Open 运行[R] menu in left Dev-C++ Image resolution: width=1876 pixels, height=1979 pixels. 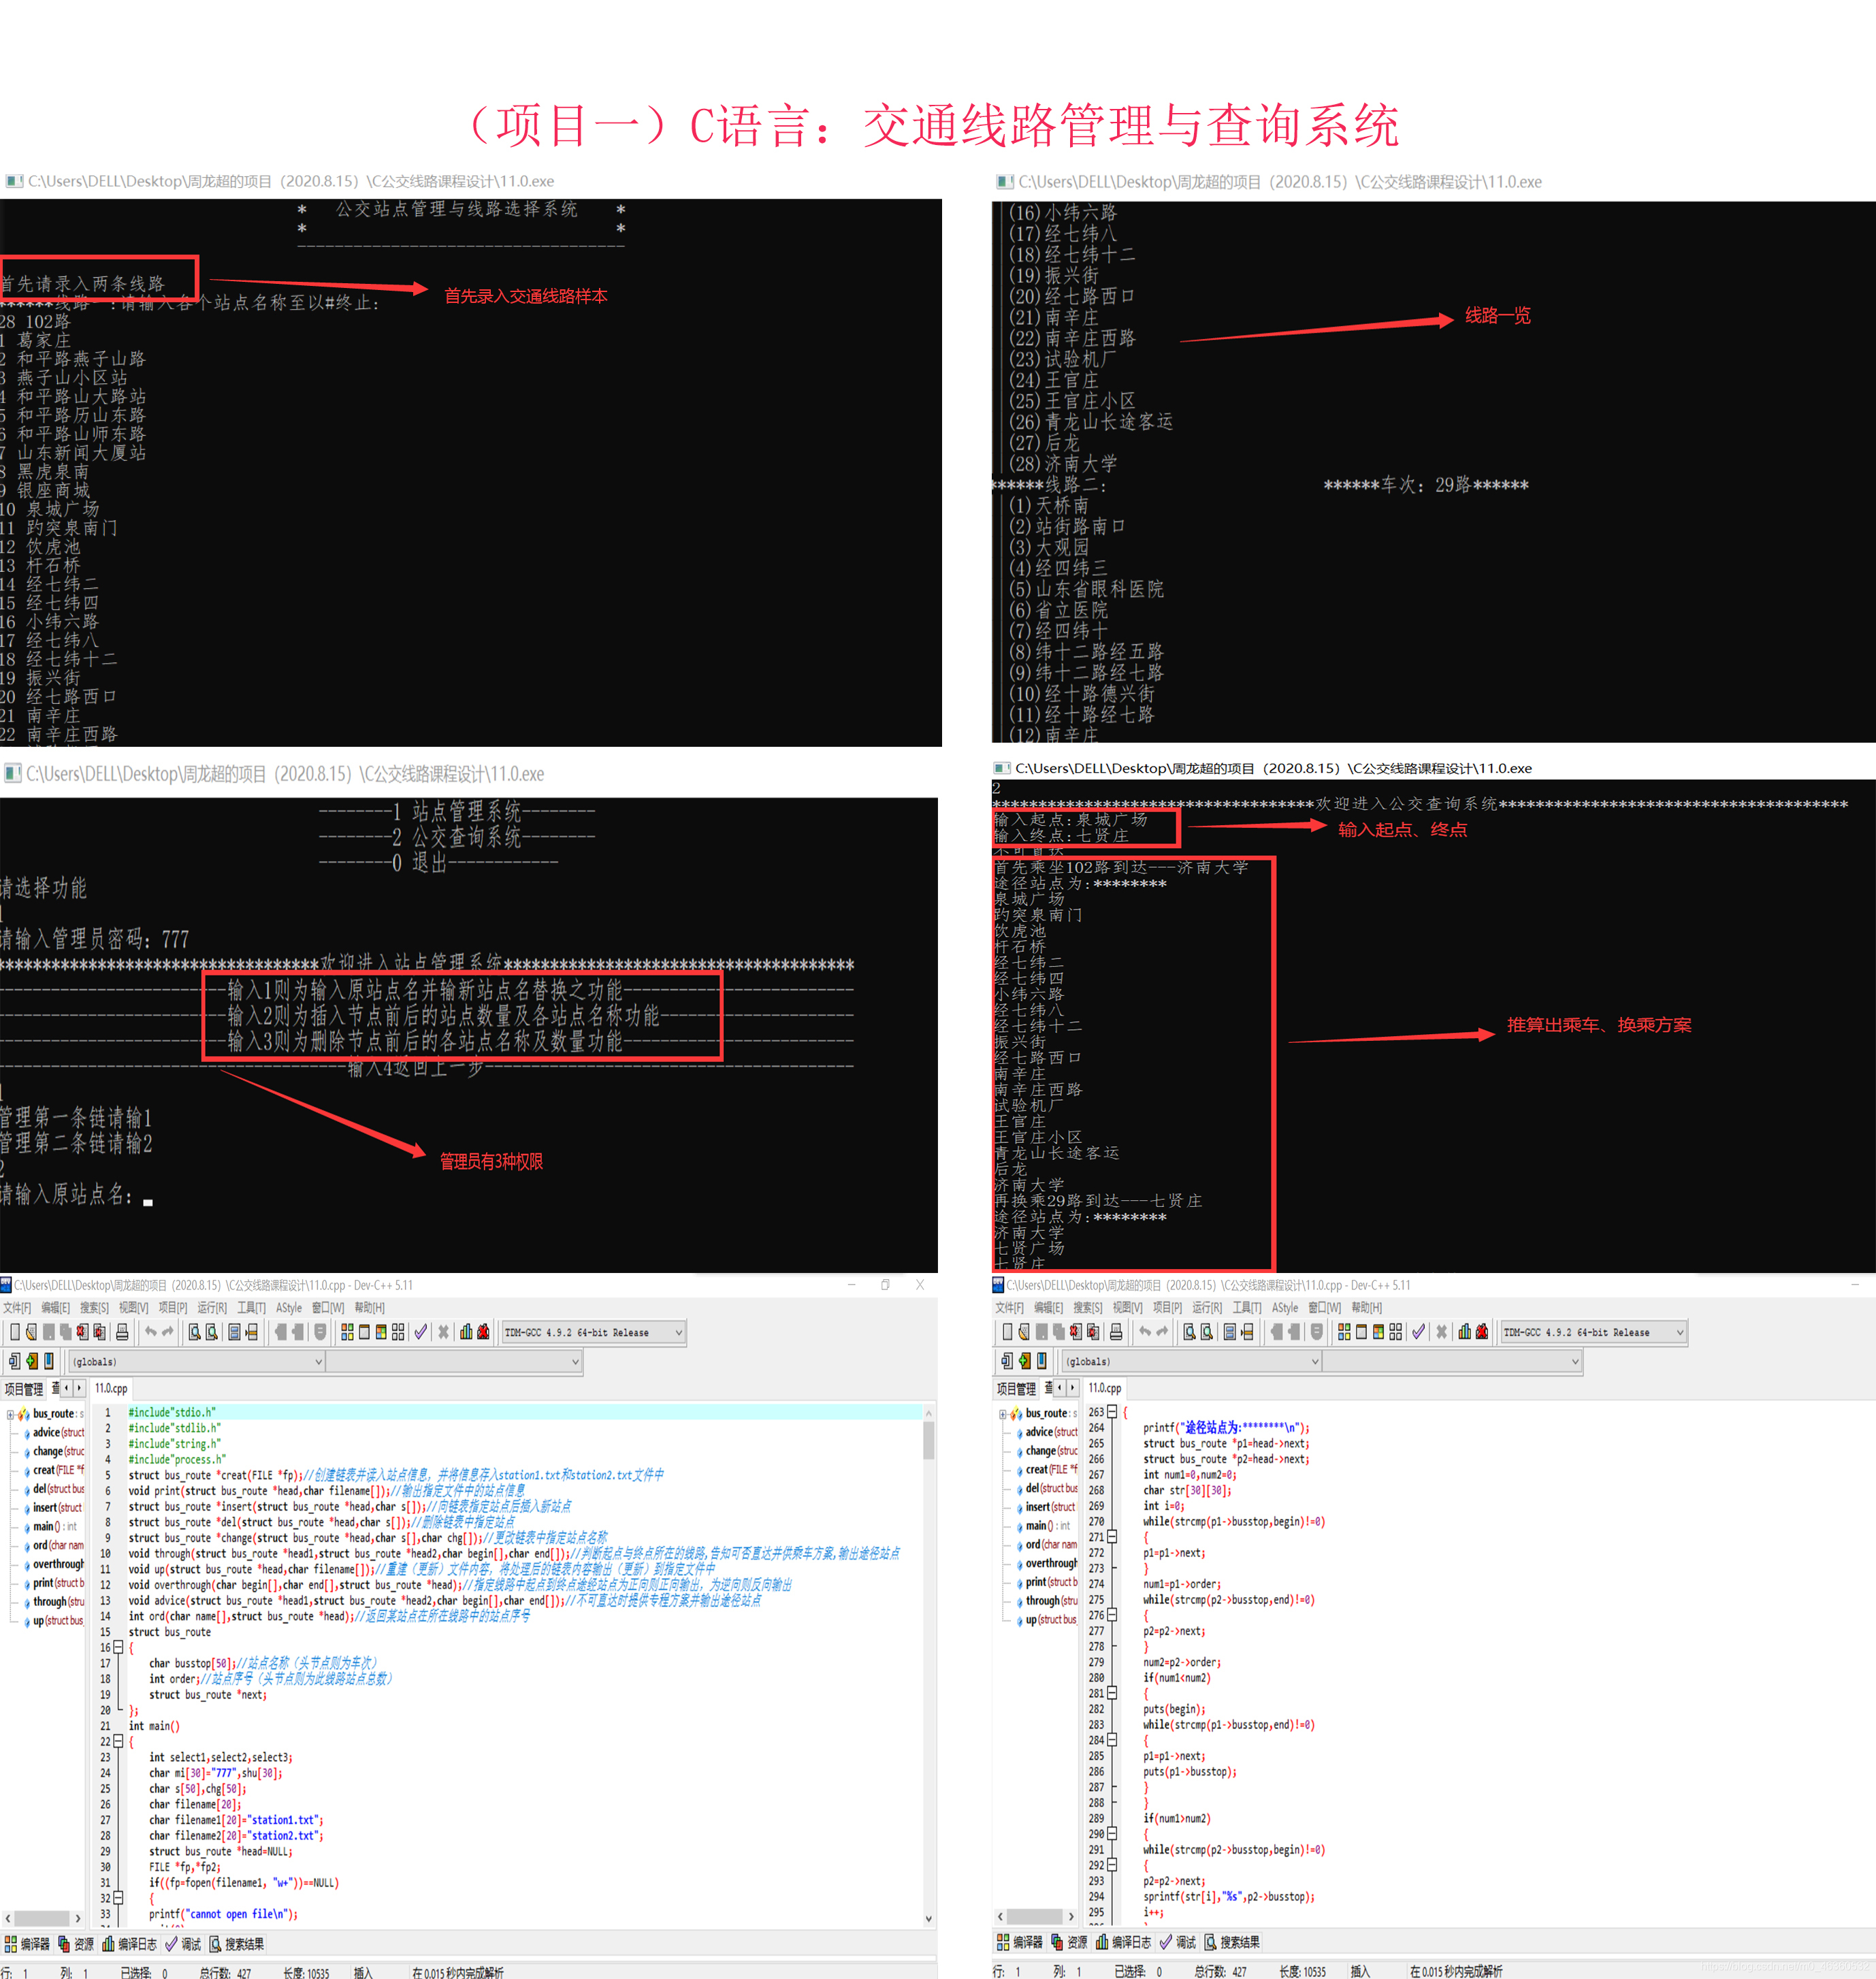point(212,1308)
